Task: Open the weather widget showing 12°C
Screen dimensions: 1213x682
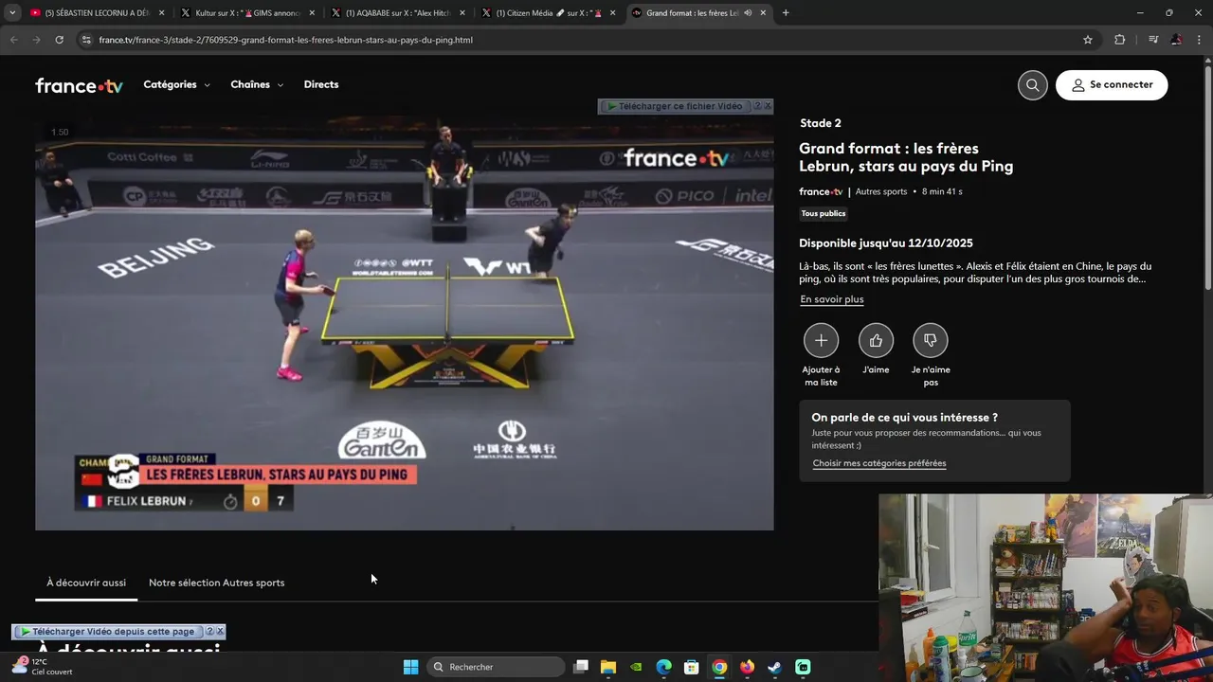Action: [40, 666]
